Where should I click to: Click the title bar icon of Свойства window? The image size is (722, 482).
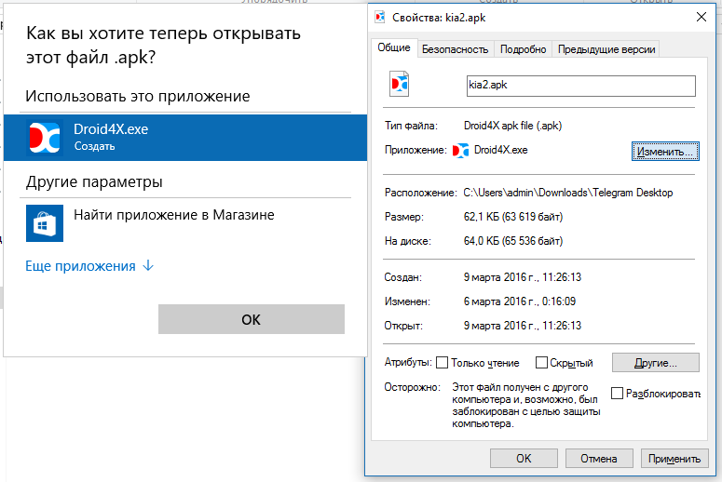(380, 18)
